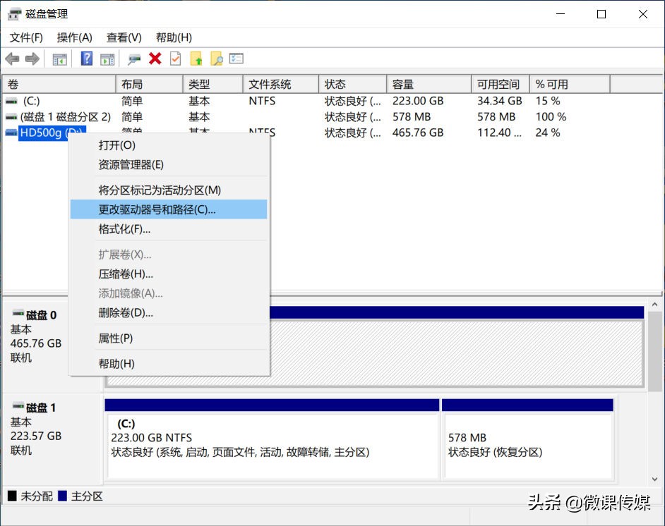Viewport: 665px width, 526px height.
Task: Open the 操作(A) menu
Action: (x=75, y=37)
